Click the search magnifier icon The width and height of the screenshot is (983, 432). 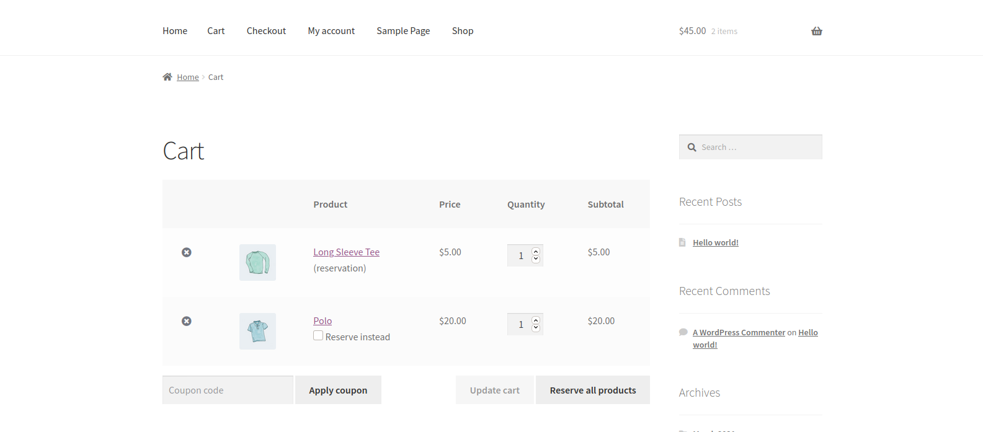click(x=692, y=148)
